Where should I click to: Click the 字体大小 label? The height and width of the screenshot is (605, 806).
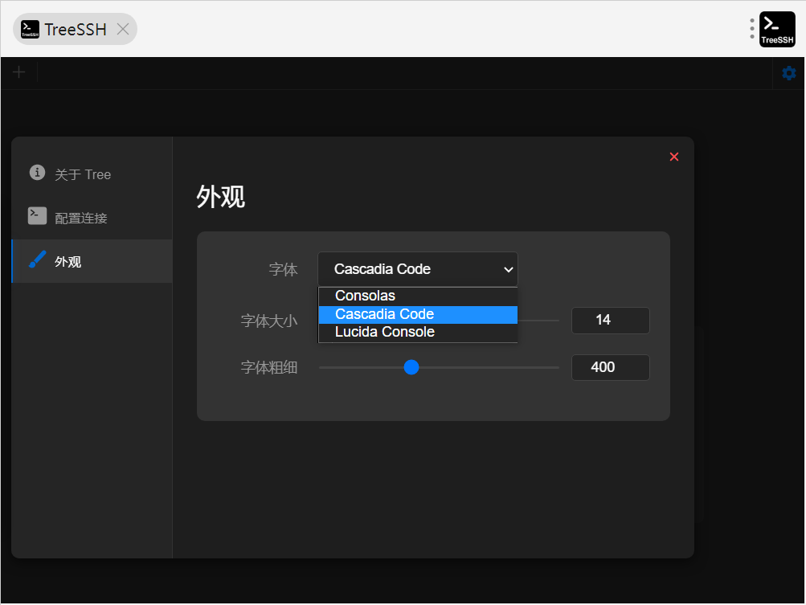(269, 321)
